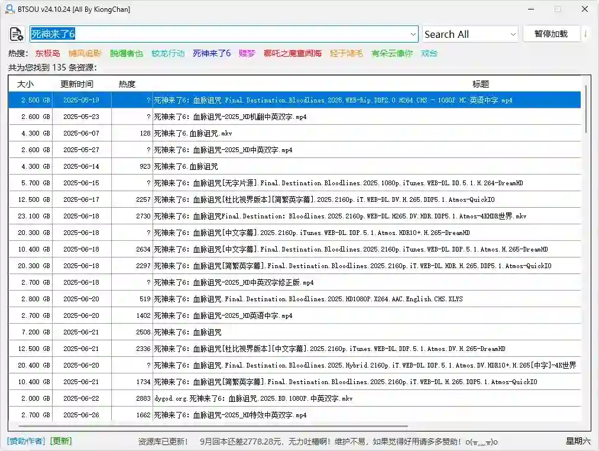Click hot search tag 戏台
The image size is (599, 451).
click(x=429, y=53)
